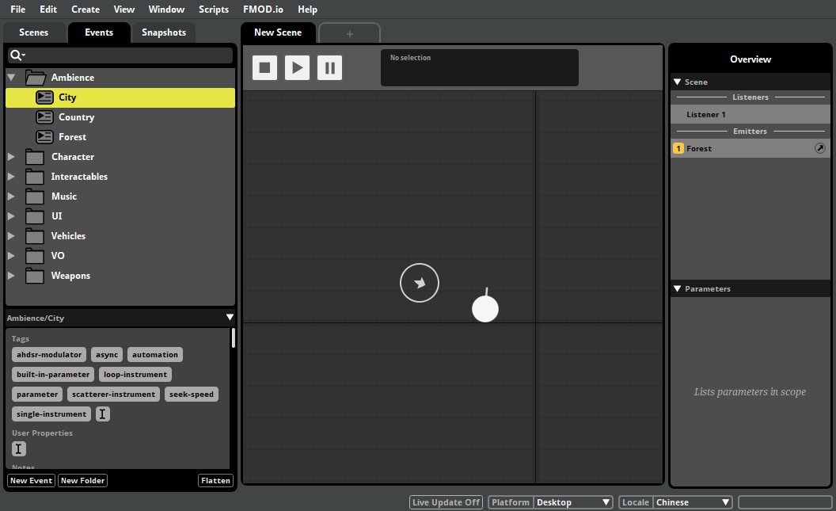Click the New Event button
836x511 pixels.
pos(31,480)
